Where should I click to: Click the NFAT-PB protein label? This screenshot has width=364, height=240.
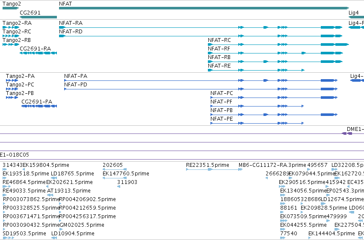tap(222, 110)
